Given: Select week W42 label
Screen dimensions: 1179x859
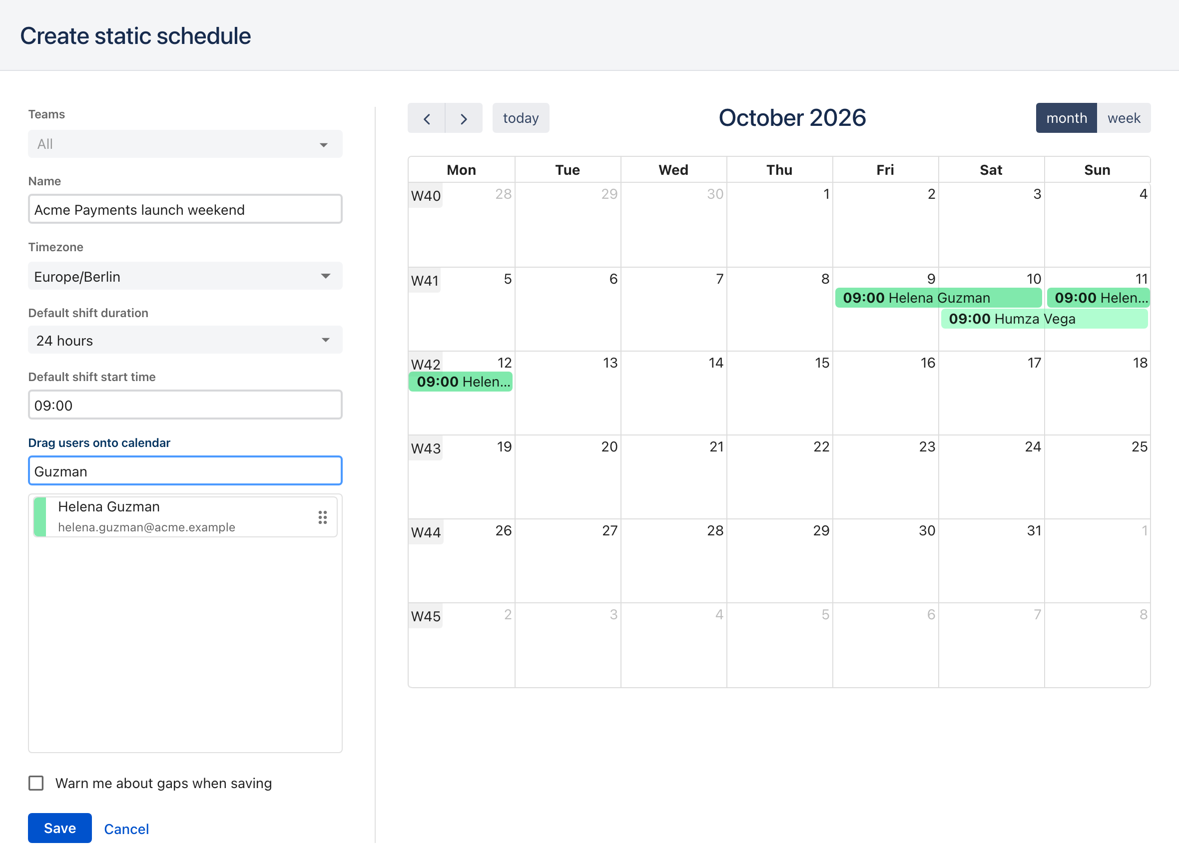Looking at the screenshot, I should coord(426,364).
